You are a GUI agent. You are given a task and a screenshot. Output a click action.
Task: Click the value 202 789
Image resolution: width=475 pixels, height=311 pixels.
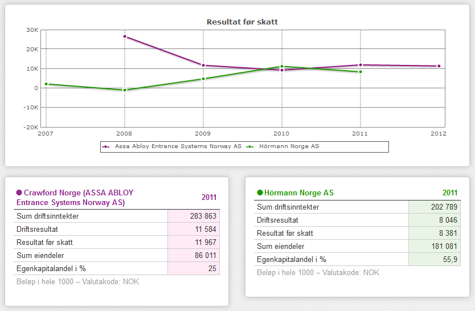(x=444, y=207)
